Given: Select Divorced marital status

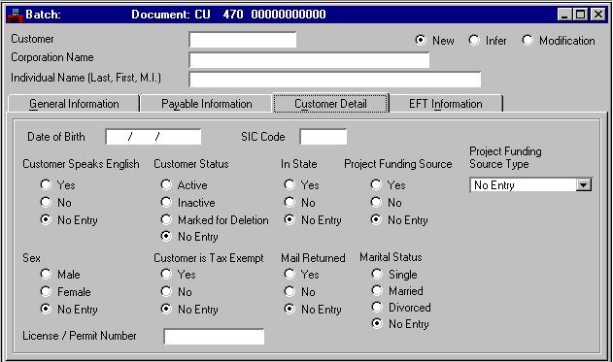Looking at the screenshot, I should point(377,307).
